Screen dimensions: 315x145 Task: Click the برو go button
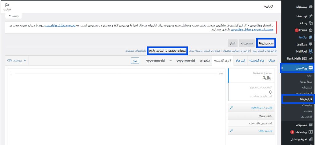[135, 61]
